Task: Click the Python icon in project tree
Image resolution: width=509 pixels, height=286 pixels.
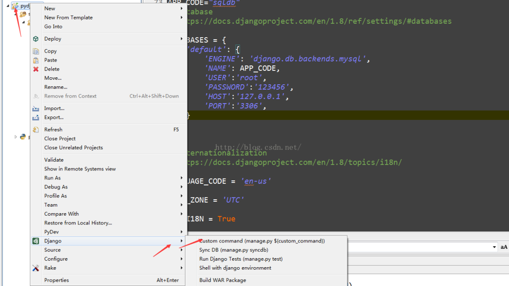Action: point(23,137)
